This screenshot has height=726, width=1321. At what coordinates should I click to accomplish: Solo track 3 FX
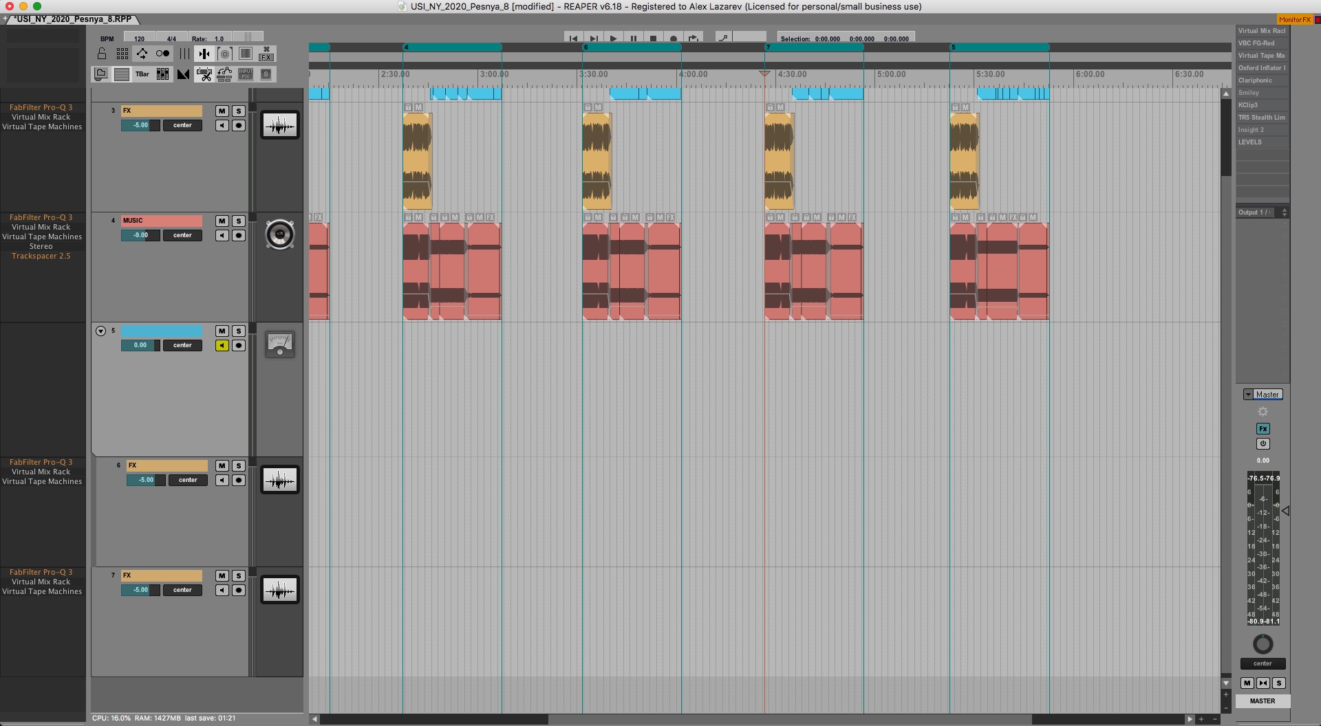239,111
